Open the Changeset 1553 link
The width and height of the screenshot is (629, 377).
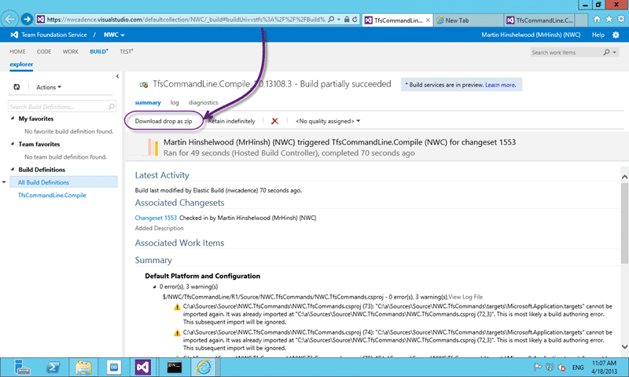click(156, 218)
